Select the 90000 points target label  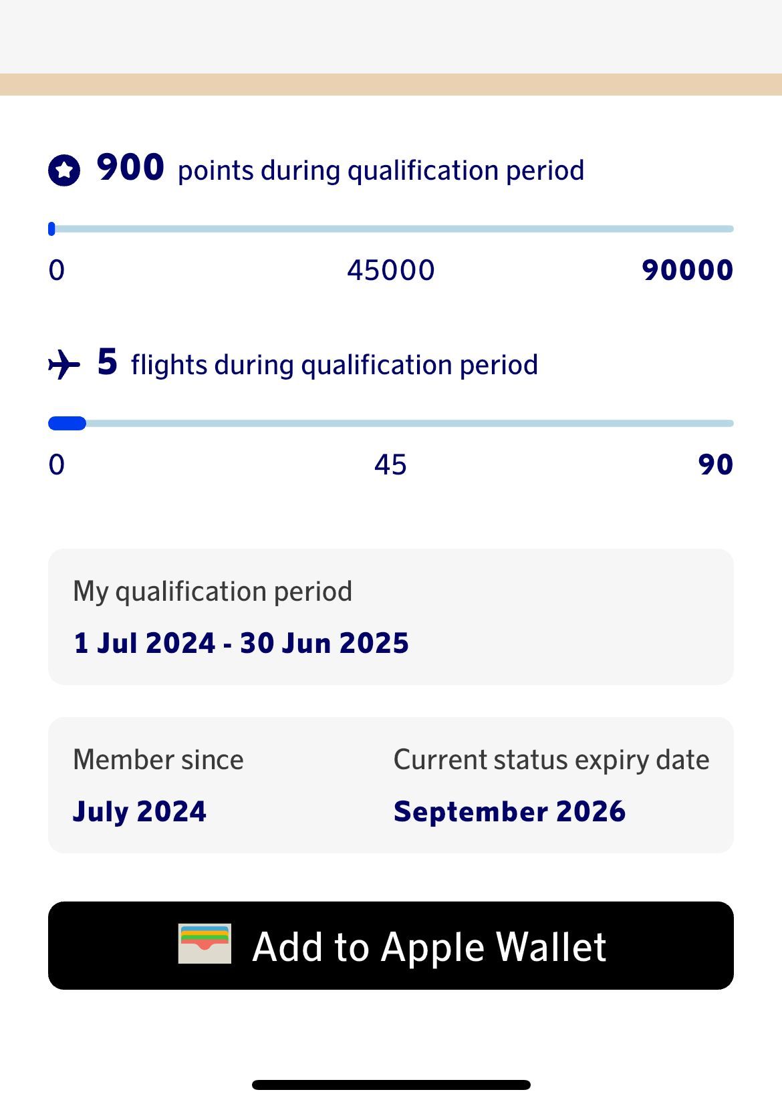(687, 271)
